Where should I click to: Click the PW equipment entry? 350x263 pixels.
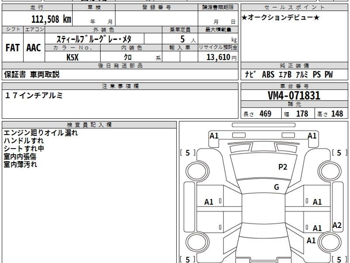click(328, 75)
